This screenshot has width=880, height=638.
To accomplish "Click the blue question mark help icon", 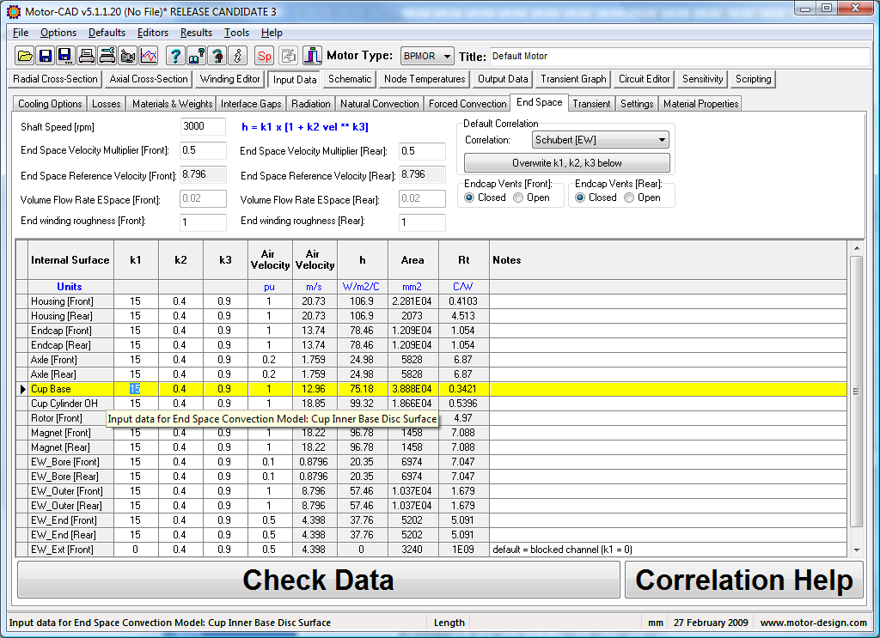I will (175, 56).
